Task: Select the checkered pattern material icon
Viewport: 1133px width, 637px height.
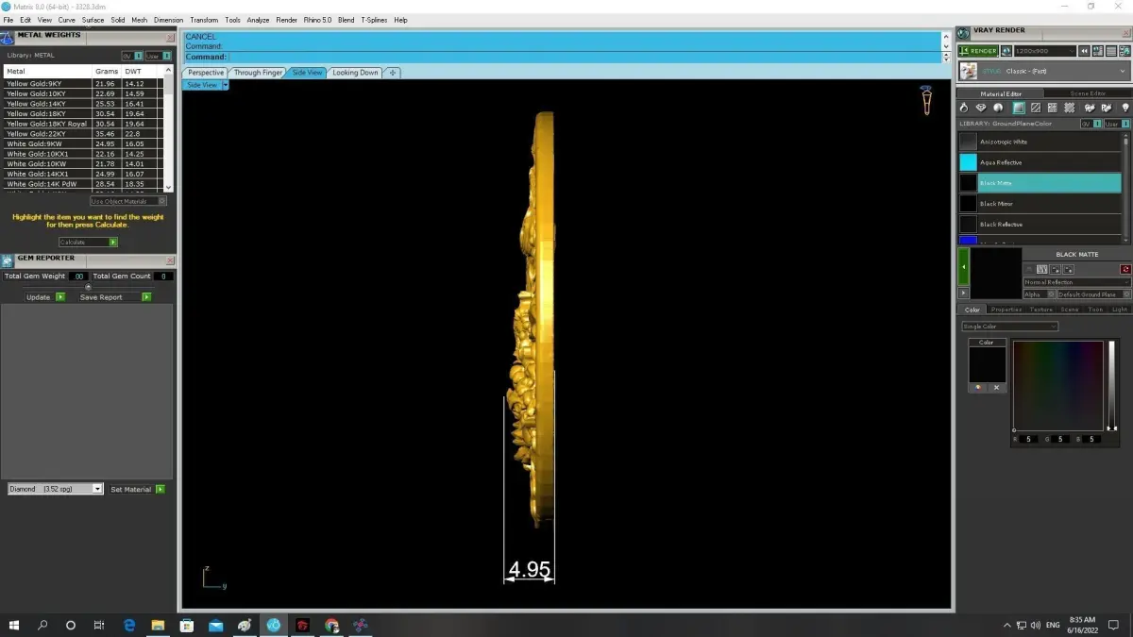Action: (1072, 108)
